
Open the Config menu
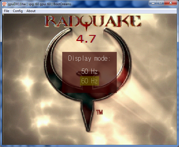point(18,11)
